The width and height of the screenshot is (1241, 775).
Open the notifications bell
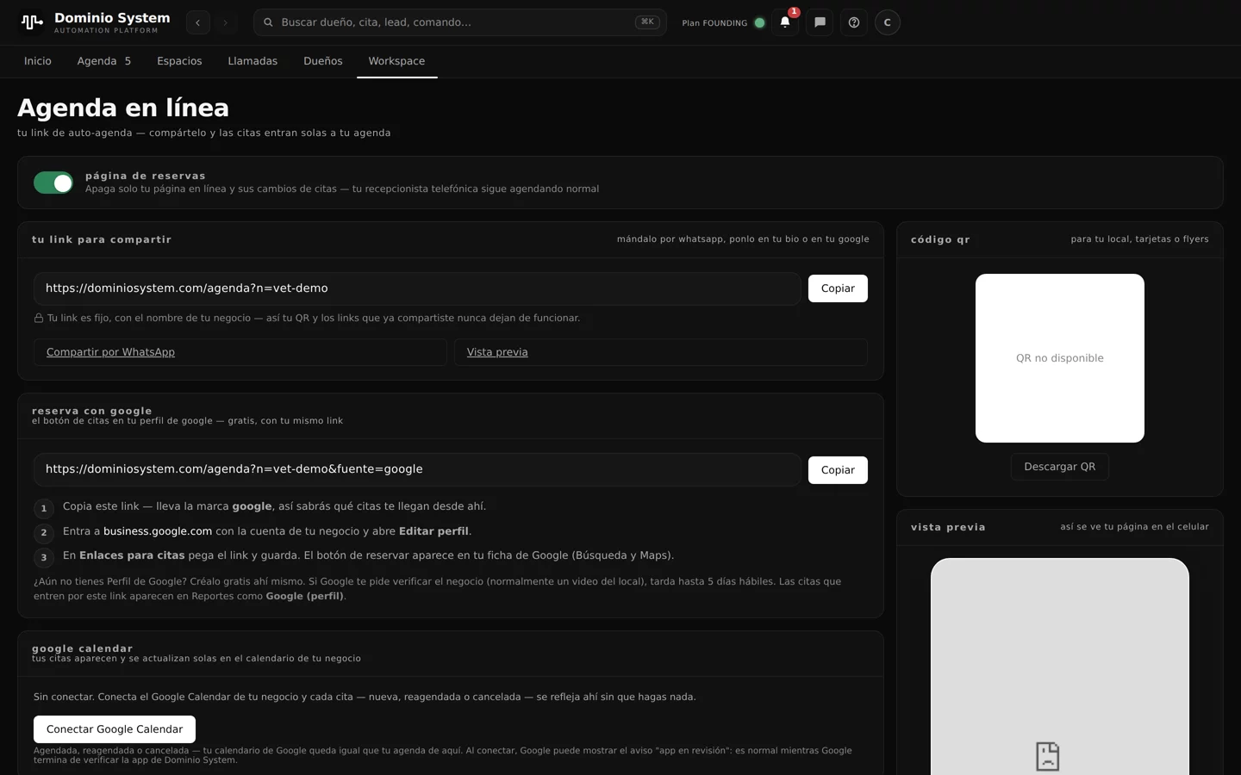pos(785,22)
